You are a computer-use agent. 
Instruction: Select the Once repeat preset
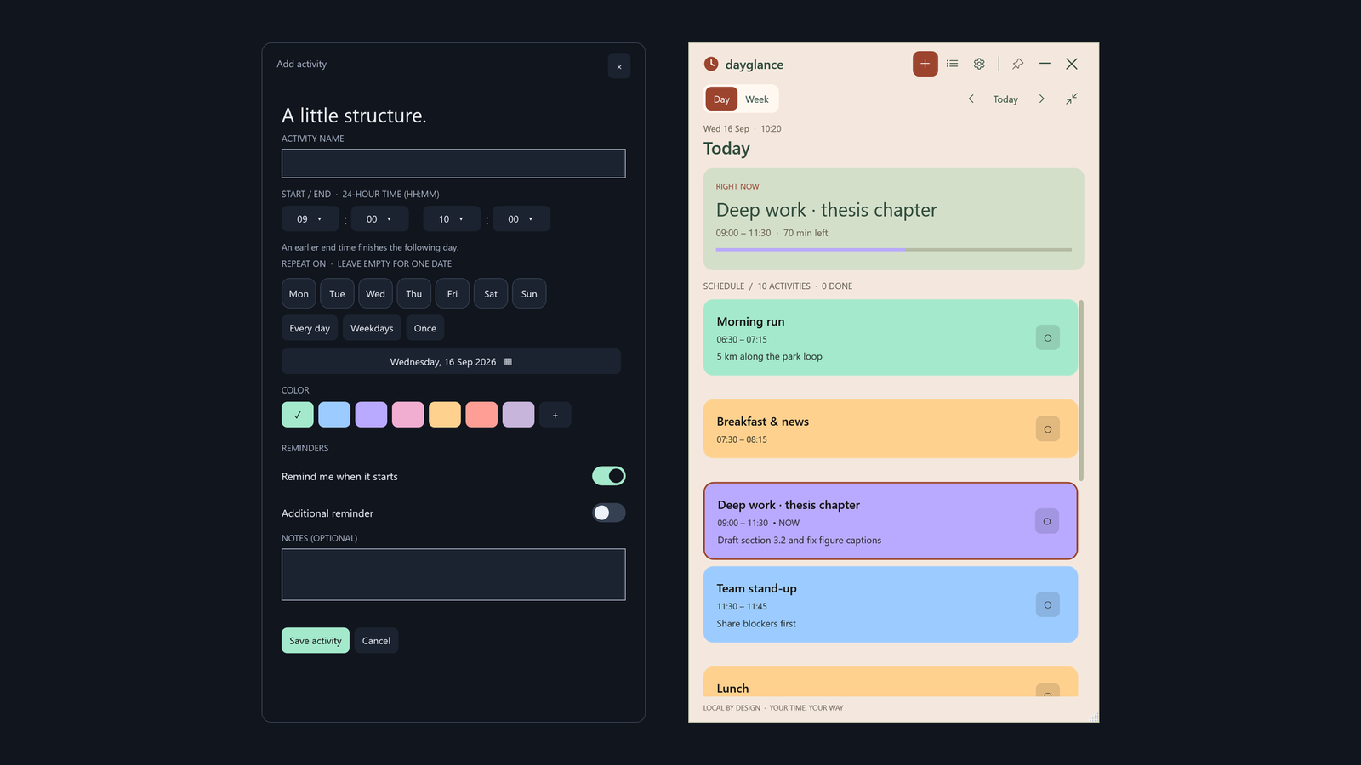pos(424,328)
